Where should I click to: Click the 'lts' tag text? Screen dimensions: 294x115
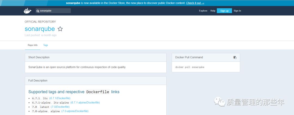[45, 98]
